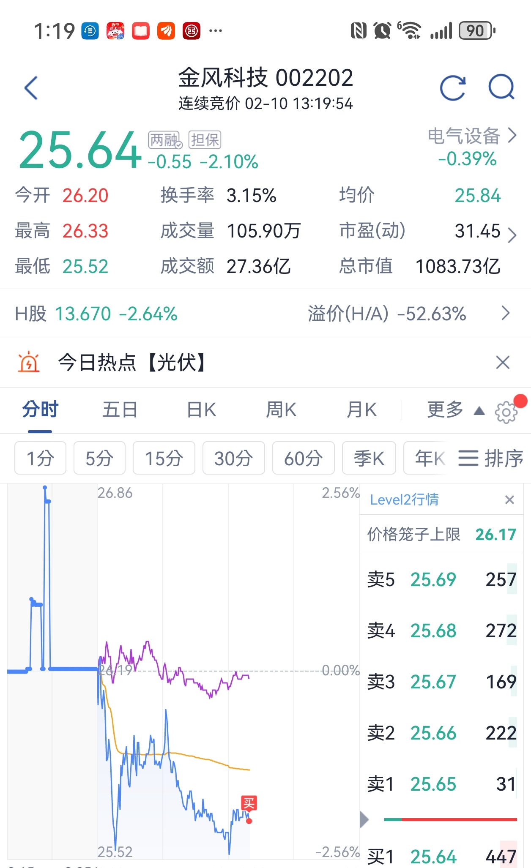Refresh the stock quote
This screenshot has height=868, width=531.
453,88
